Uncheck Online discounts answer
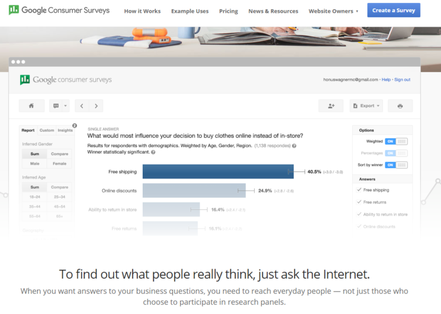The image size is (441, 314). pos(359,226)
